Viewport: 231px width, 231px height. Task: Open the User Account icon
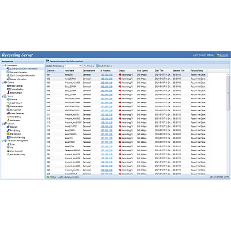pyautogui.click(x=8, y=151)
